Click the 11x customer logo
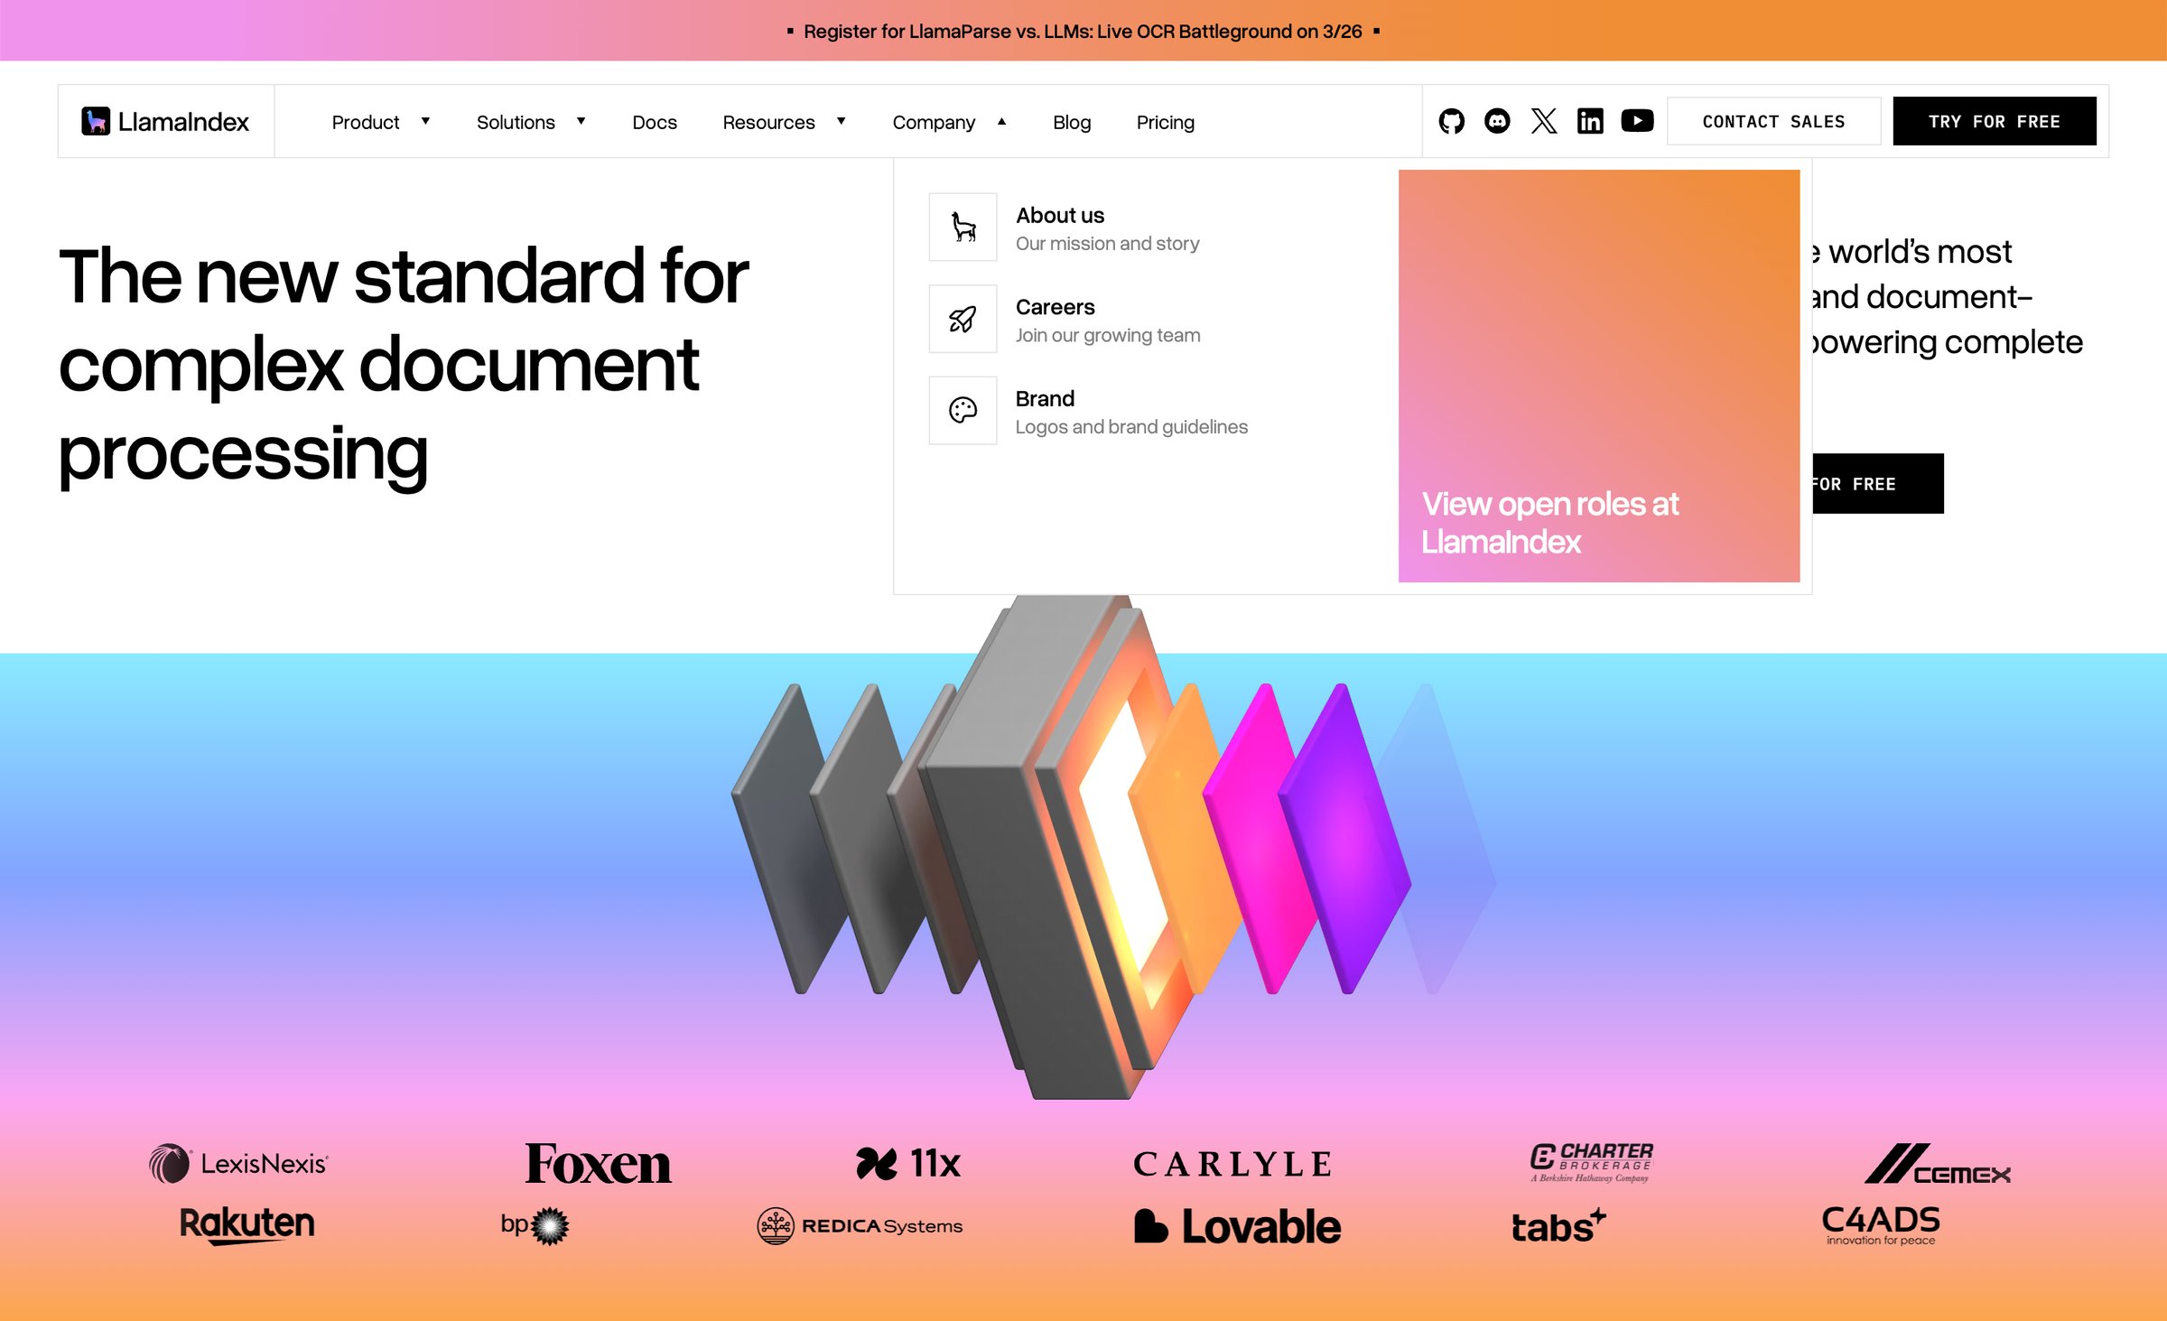This screenshot has width=2167, height=1321. click(907, 1163)
